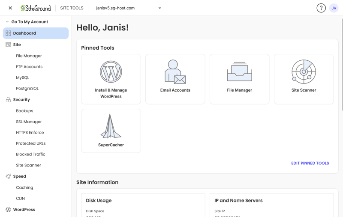Open Site Scanner in sidebar

click(29, 165)
